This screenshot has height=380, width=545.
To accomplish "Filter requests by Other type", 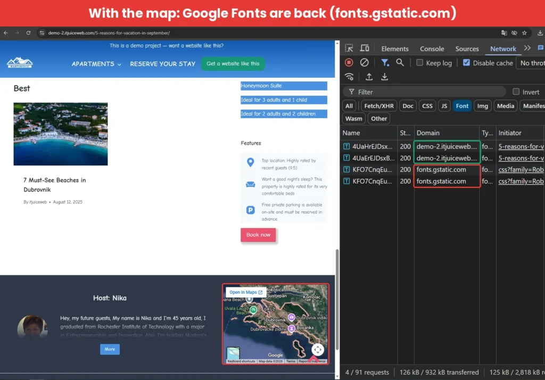I will pyautogui.click(x=379, y=119).
